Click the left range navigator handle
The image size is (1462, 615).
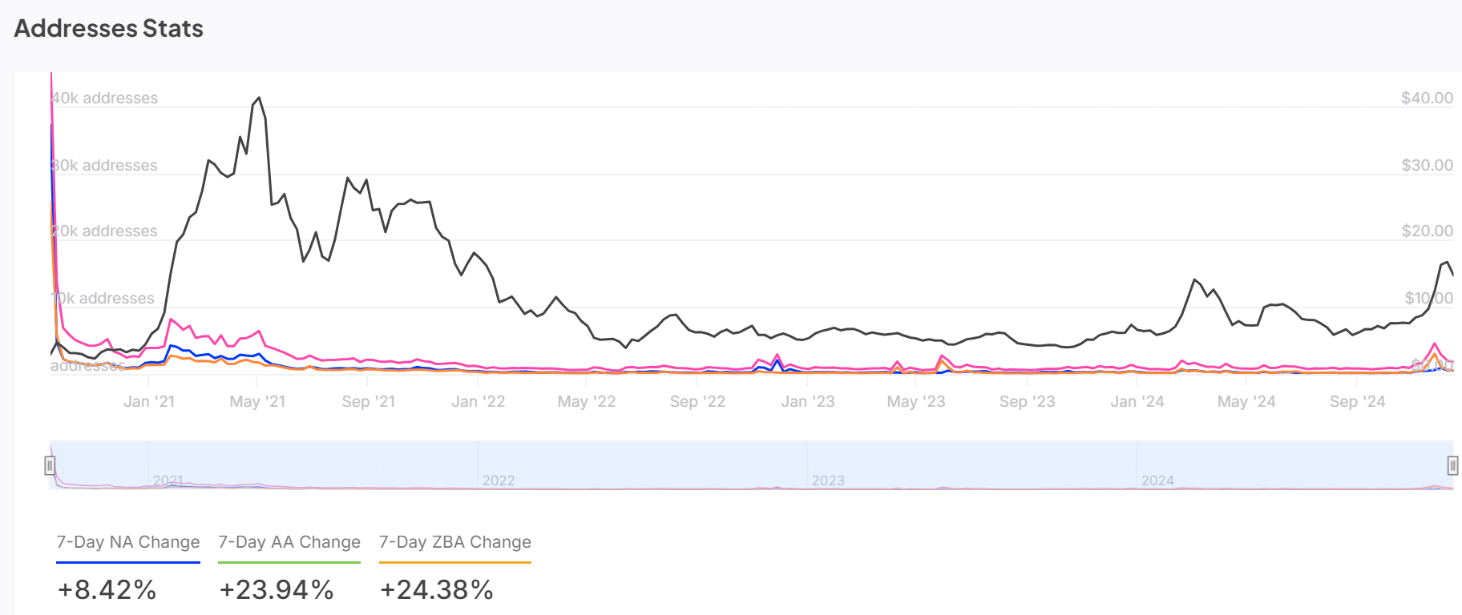click(x=50, y=465)
